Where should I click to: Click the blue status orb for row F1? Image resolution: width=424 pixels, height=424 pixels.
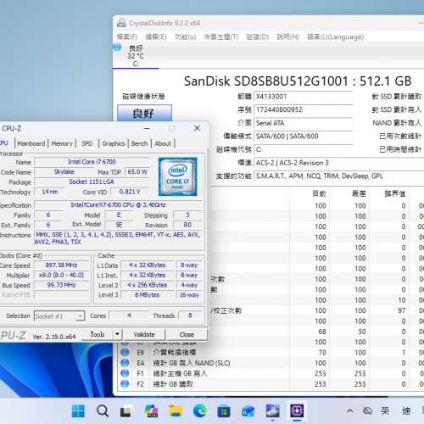pyautogui.click(x=125, y=373)
